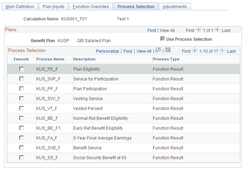This screenshot has height=169, width=244.
Task: Click Social Security Benefit at 65 description
Action: click(x=100, y=158)
